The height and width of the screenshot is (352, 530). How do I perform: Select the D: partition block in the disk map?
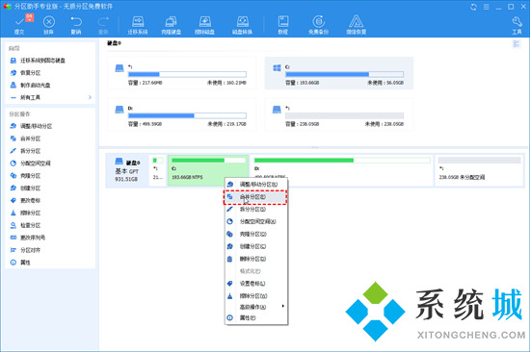point(342,170)
